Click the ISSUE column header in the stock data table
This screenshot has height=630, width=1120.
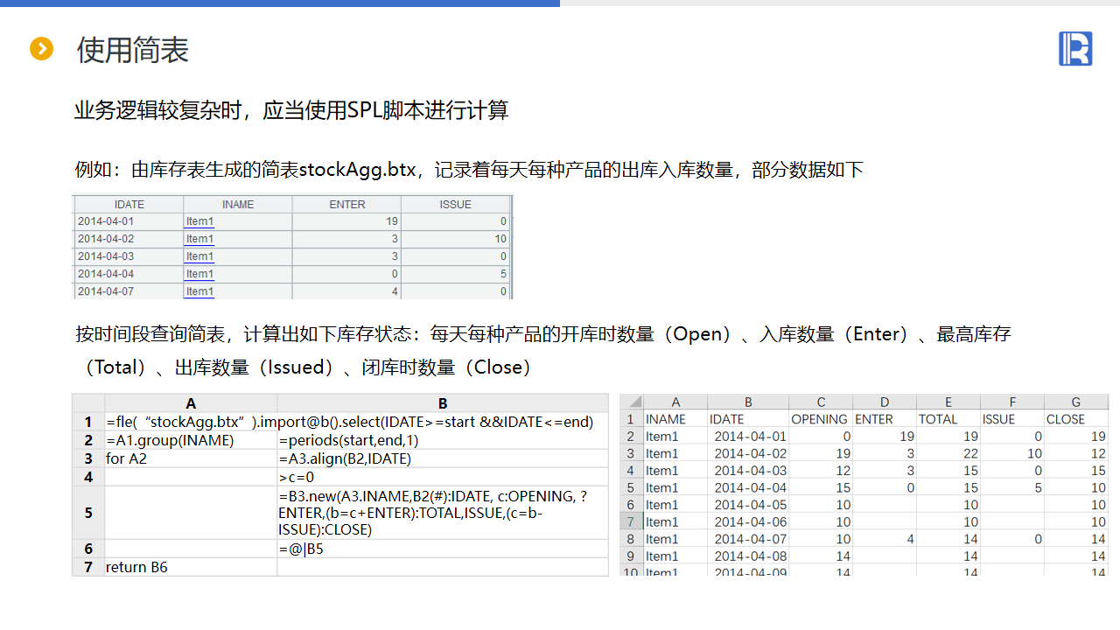[x=455, y=204]
